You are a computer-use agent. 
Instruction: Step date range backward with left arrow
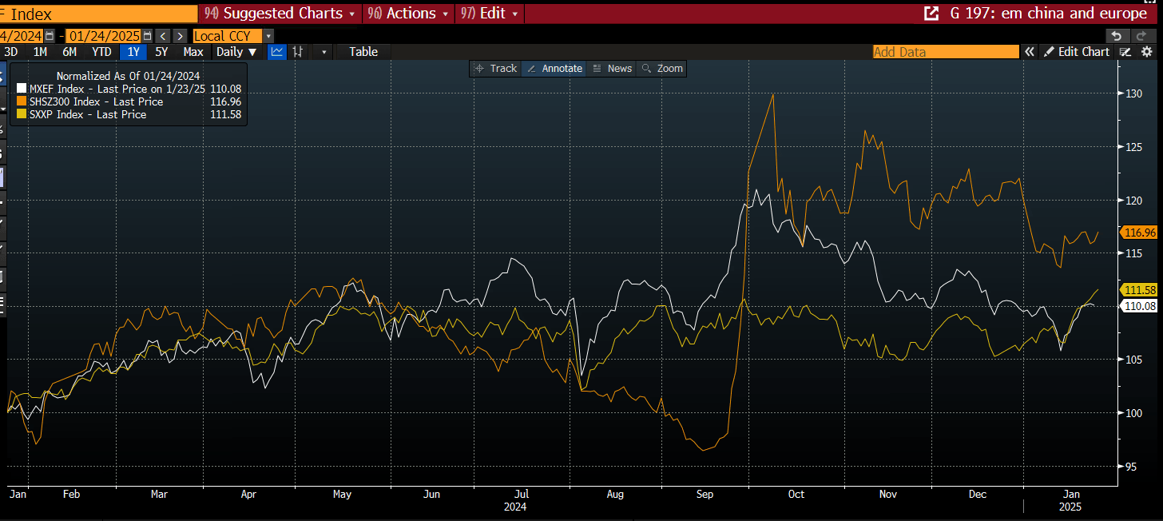click(x=162, y=36)
